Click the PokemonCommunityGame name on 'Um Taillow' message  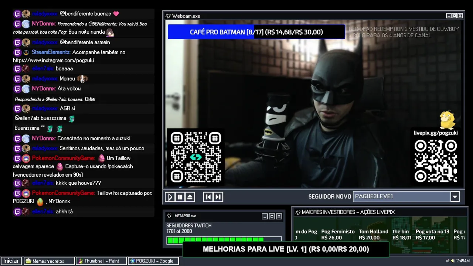(63, 158)
